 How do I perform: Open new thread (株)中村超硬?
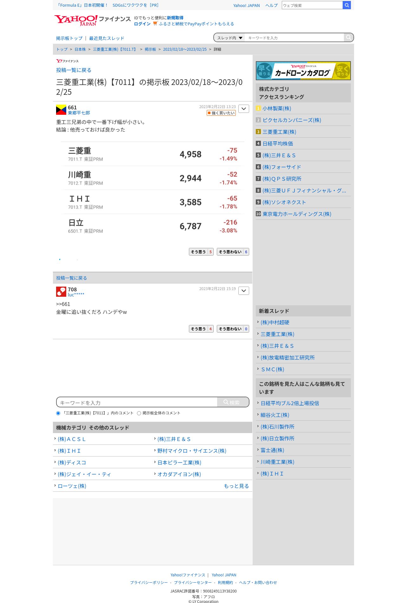point(275,322)
